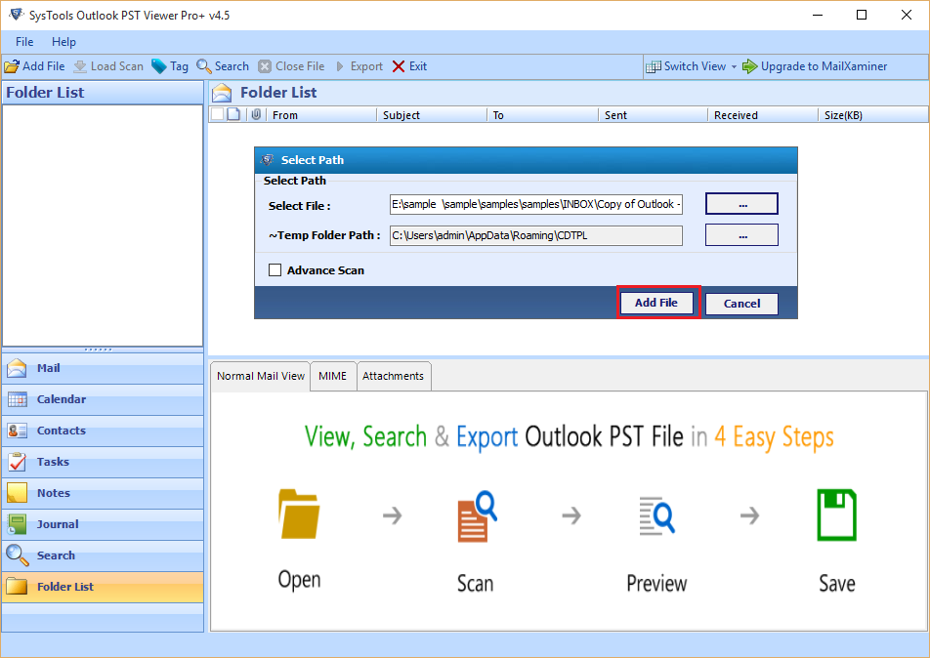Viewport: 930px width, 658px height.
Task: Minimize the PST Viewer Pro+ window
Action: pyautogui.click(x=818, y=15)
